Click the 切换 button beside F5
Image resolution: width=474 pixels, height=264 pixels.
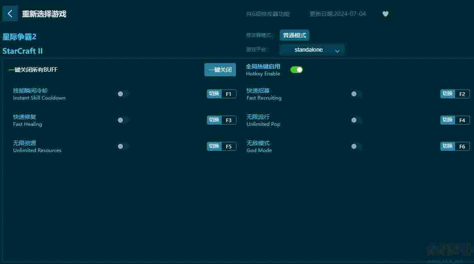click(214, 146)
